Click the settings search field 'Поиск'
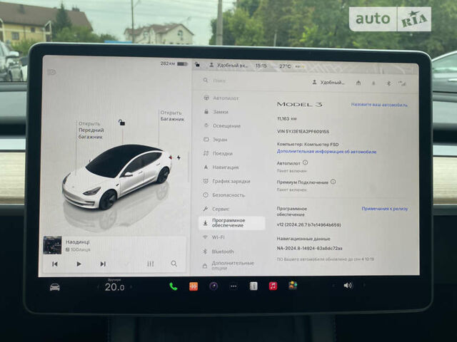The image size is (457, 342). click(x=251, y=81)
